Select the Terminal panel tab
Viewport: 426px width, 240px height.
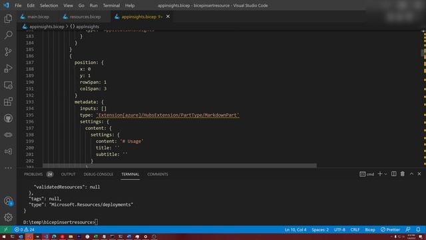pyautogui.click(x=130, y=174)
